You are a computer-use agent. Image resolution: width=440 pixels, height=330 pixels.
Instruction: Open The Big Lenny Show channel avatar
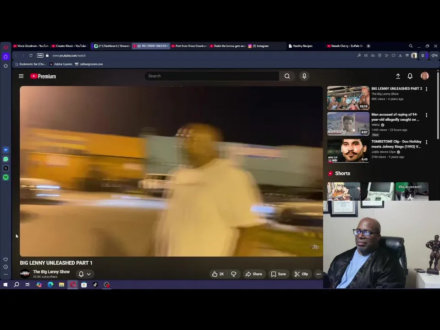point(25,274)
